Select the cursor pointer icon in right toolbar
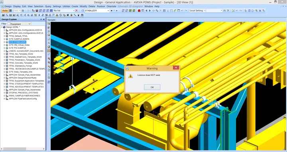The image size is (287, 152). click(246, 11)
